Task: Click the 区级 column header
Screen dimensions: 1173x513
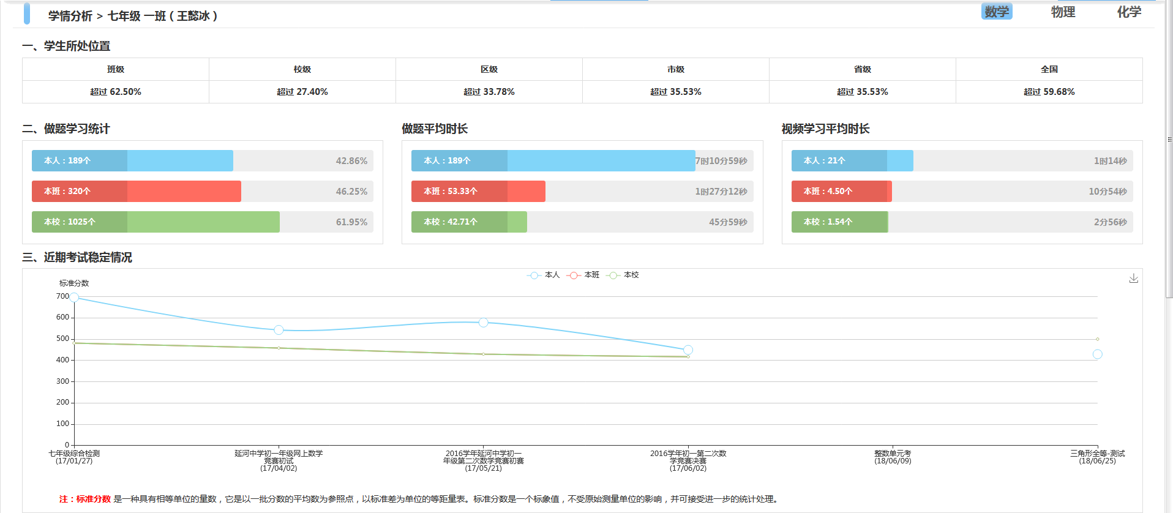Action: [489, 69]
